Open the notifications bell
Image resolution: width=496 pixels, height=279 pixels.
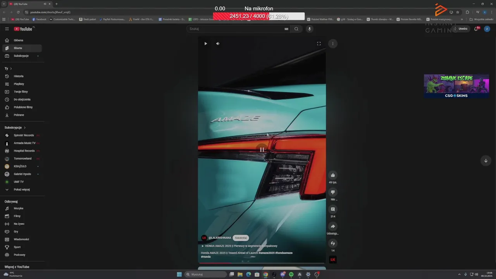coord(476,29)
